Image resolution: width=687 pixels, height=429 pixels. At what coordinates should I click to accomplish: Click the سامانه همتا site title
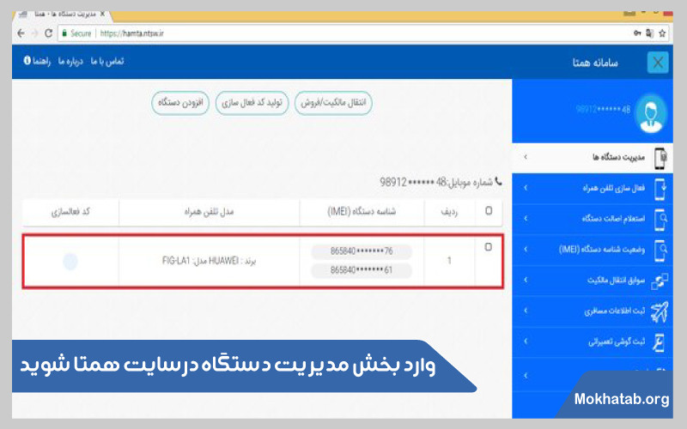click(x=595, y=63)
